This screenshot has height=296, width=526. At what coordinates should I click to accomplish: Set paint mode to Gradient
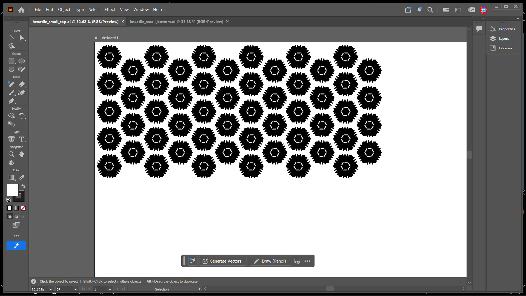[16, 208]
